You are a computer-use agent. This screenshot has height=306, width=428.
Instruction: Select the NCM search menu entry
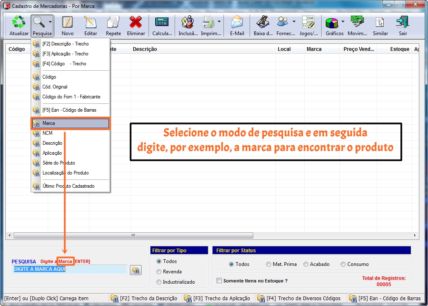47,133
